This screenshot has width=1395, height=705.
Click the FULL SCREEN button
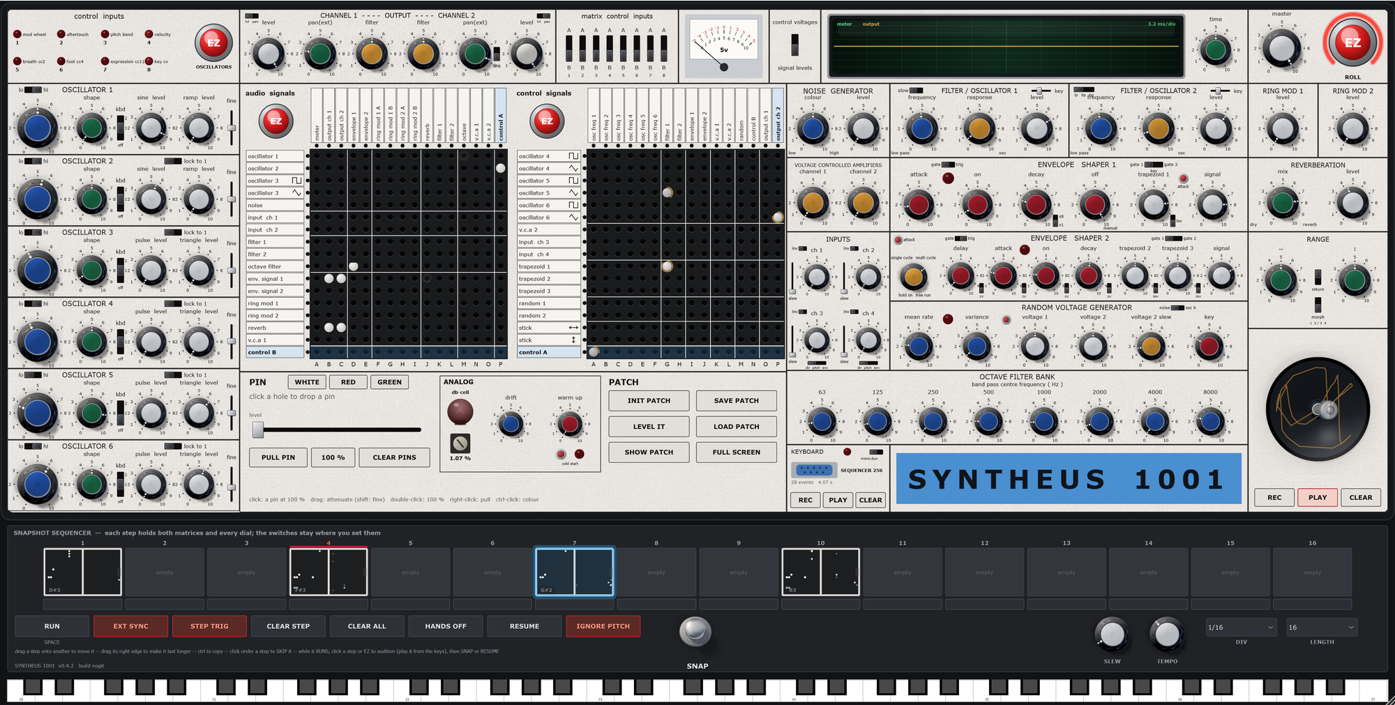coord(737,453)
